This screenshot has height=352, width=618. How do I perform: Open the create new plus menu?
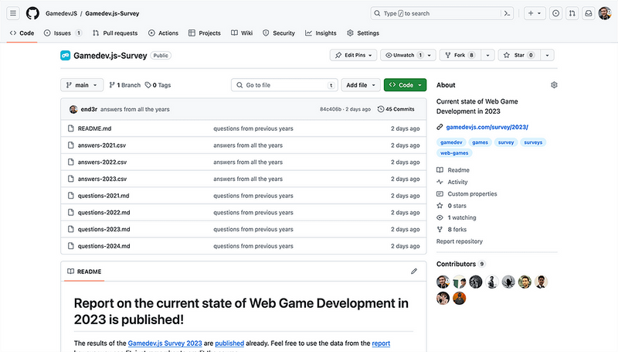535,13
